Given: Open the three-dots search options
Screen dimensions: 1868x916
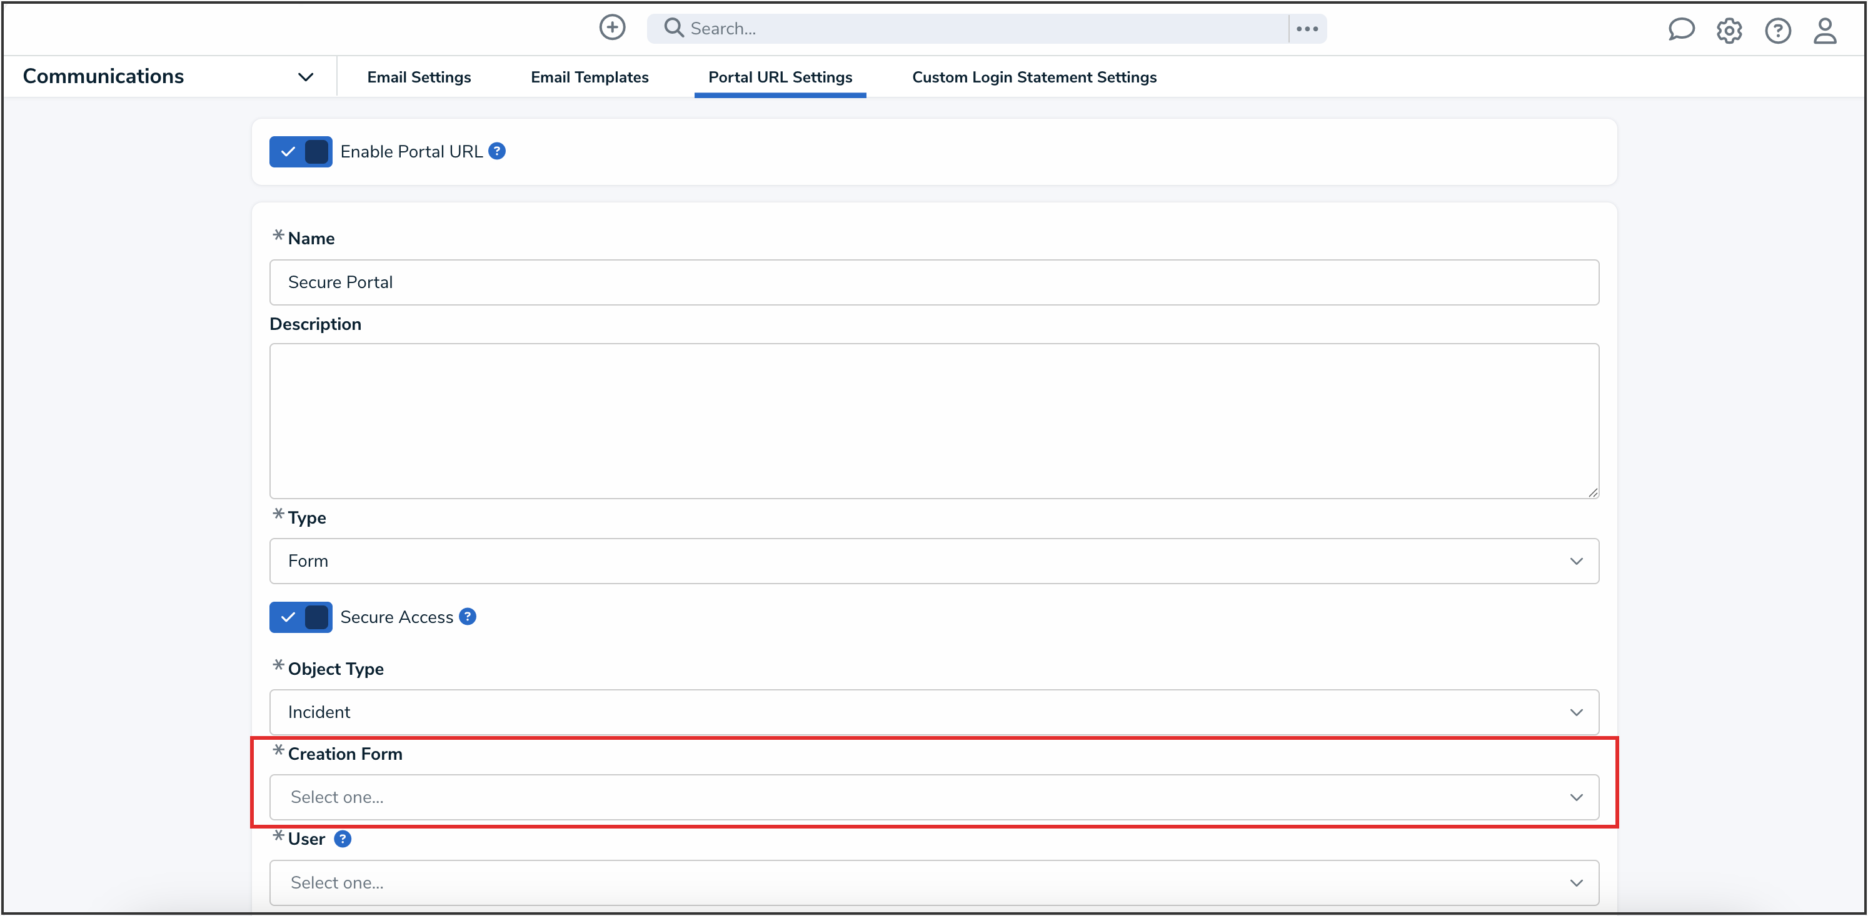Looking at the screenshot, I should 1307,29.
